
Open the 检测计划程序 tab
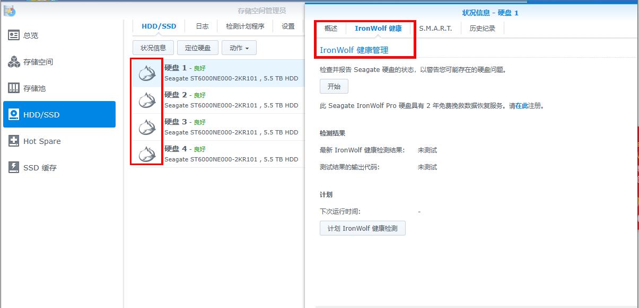click(244, 25)
